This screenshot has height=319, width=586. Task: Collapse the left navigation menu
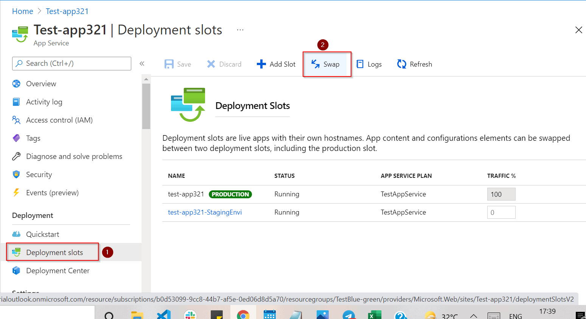pyautogui.click(x=142, y=64)
